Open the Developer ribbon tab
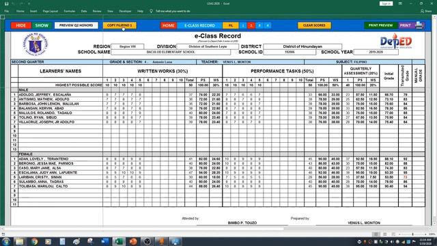Image resolution: width=437 pixels, height=246 pixels. pyautogui.click(x=125, y=11)
